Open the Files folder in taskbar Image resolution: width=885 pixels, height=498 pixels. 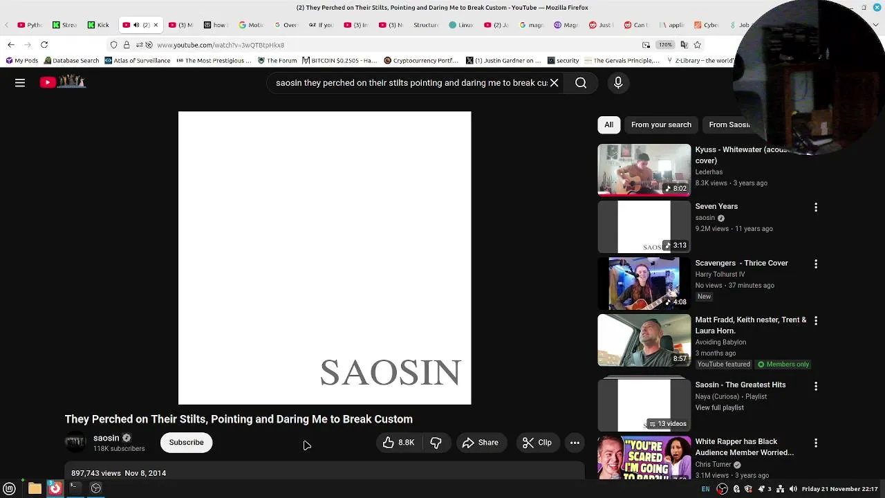click(x=35, y=489)
